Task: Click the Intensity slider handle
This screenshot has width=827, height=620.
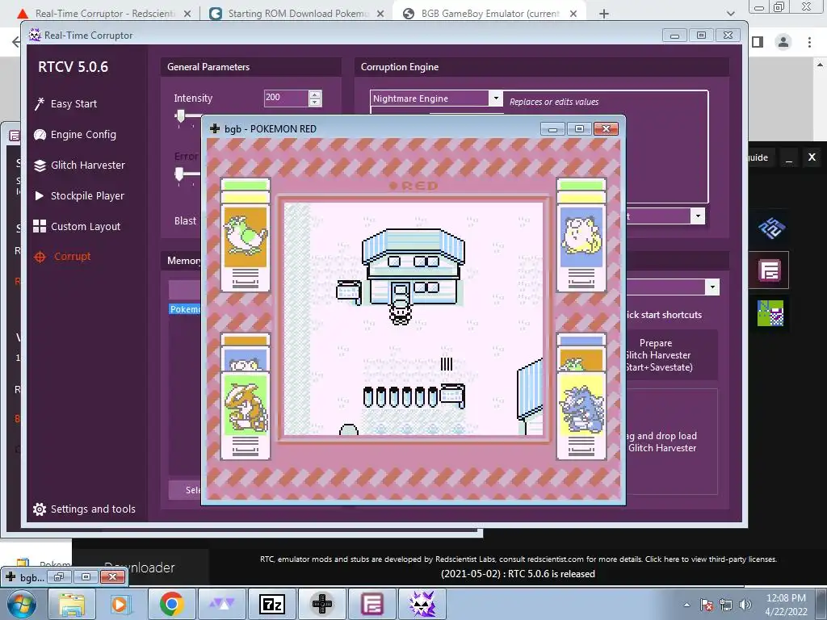Action: (180, 116)
